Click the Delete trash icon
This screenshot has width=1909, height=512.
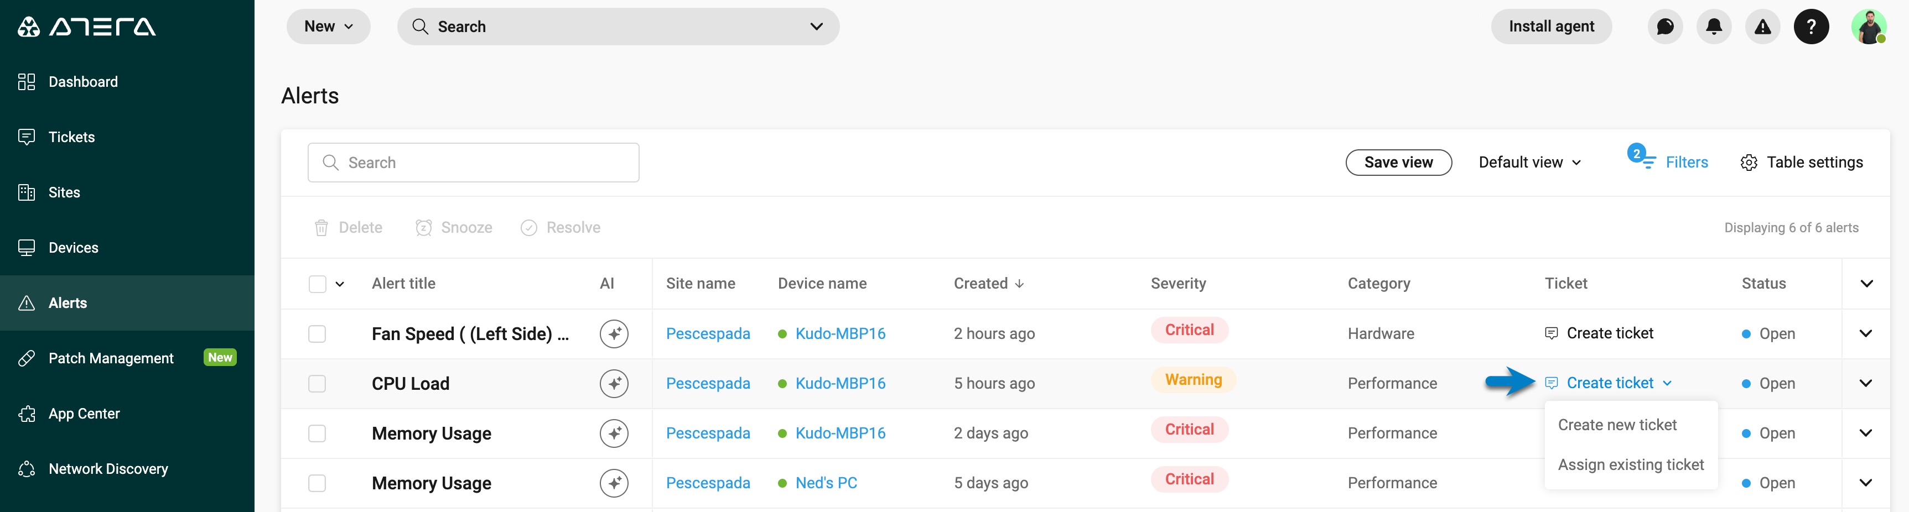(321, 227)
